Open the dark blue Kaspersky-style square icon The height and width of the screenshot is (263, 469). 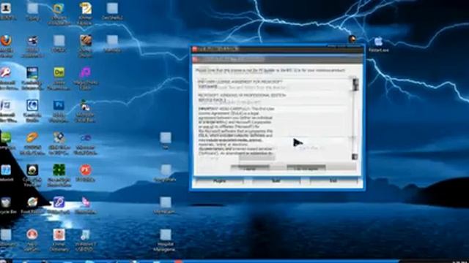[x=32, y=105]
